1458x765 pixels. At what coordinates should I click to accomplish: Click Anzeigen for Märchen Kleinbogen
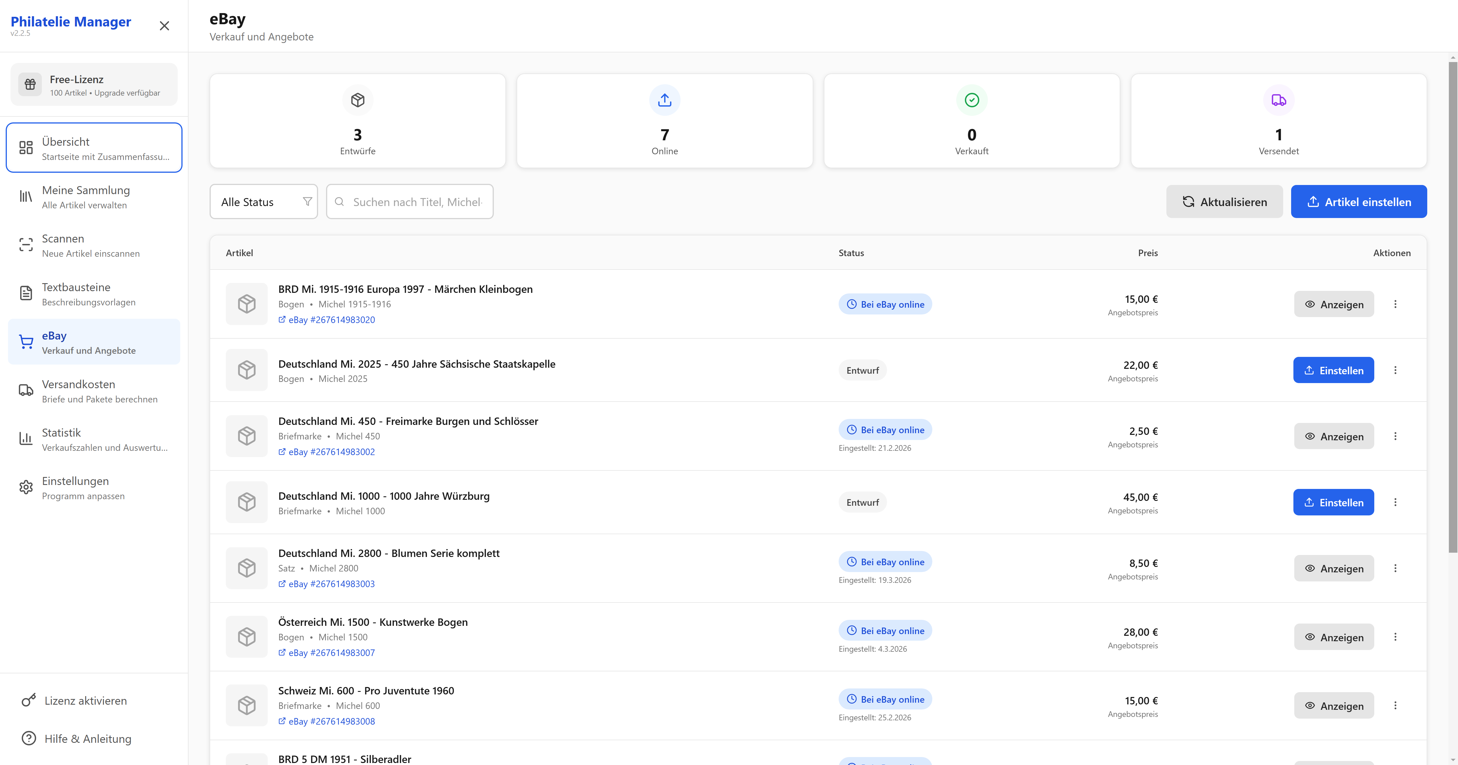tap(1334, 305)
